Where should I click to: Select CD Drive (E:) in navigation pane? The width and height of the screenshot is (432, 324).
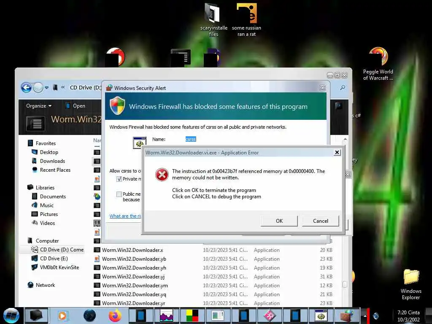click(x=50, y=259)
